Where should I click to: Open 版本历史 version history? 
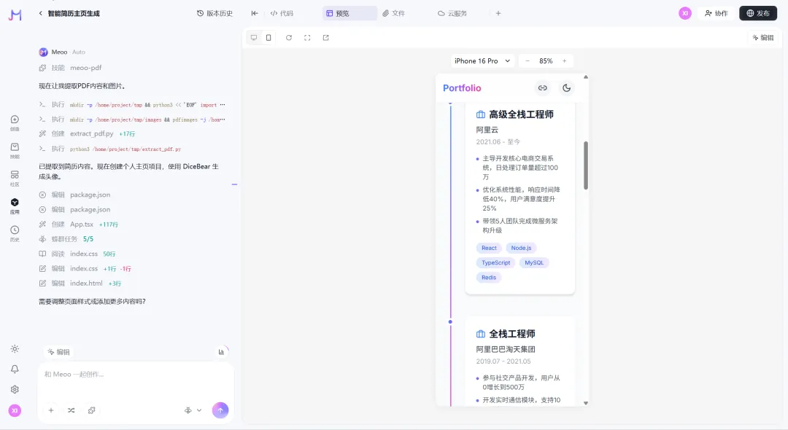click(215, 14)
